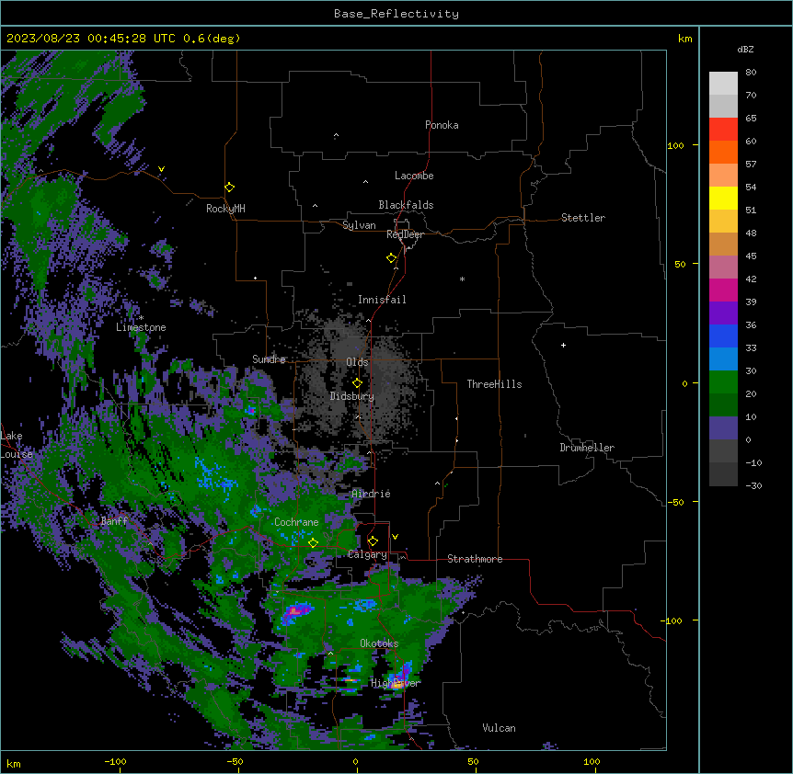Click the Base_Reflectivity title text
Viewport: 793px width, 774px height.
[396, 14]
